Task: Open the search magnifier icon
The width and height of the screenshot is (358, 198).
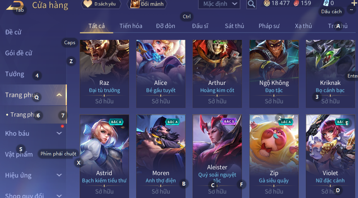Action: [x=251, y=4]
